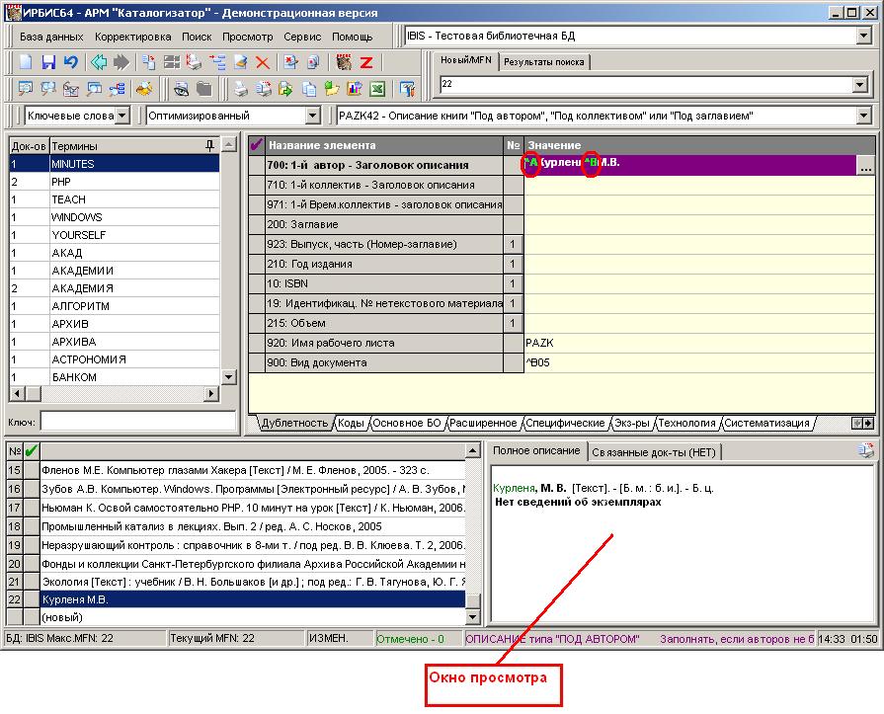Image resolution: width=884 pixels, height=714 pixels.
Task: Switch to the Результаты поиска tab
Action: coord(543,62)
